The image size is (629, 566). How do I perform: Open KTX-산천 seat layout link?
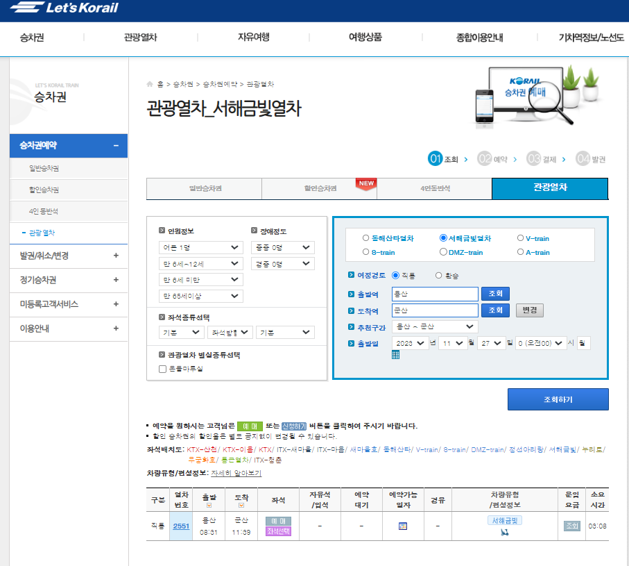[202, 449]
